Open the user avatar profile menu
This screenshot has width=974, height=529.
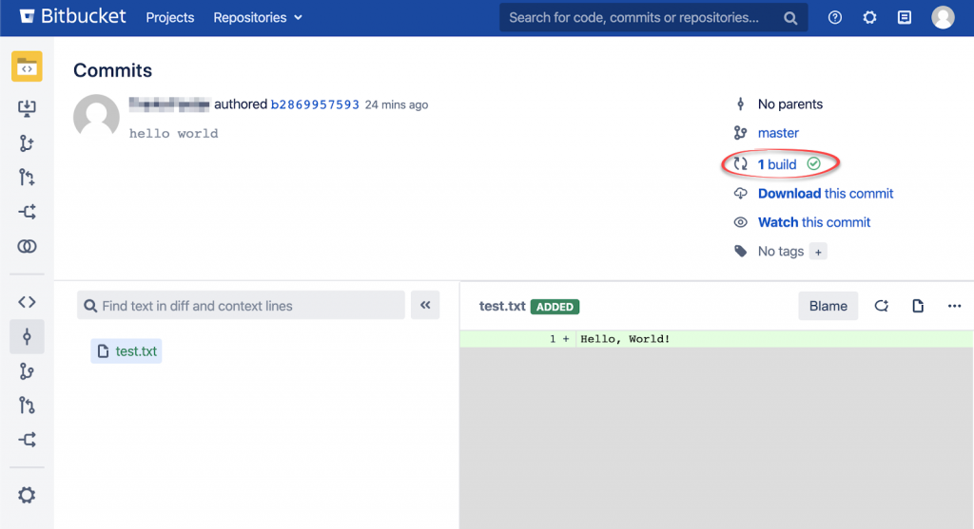[x=943, y=17]
